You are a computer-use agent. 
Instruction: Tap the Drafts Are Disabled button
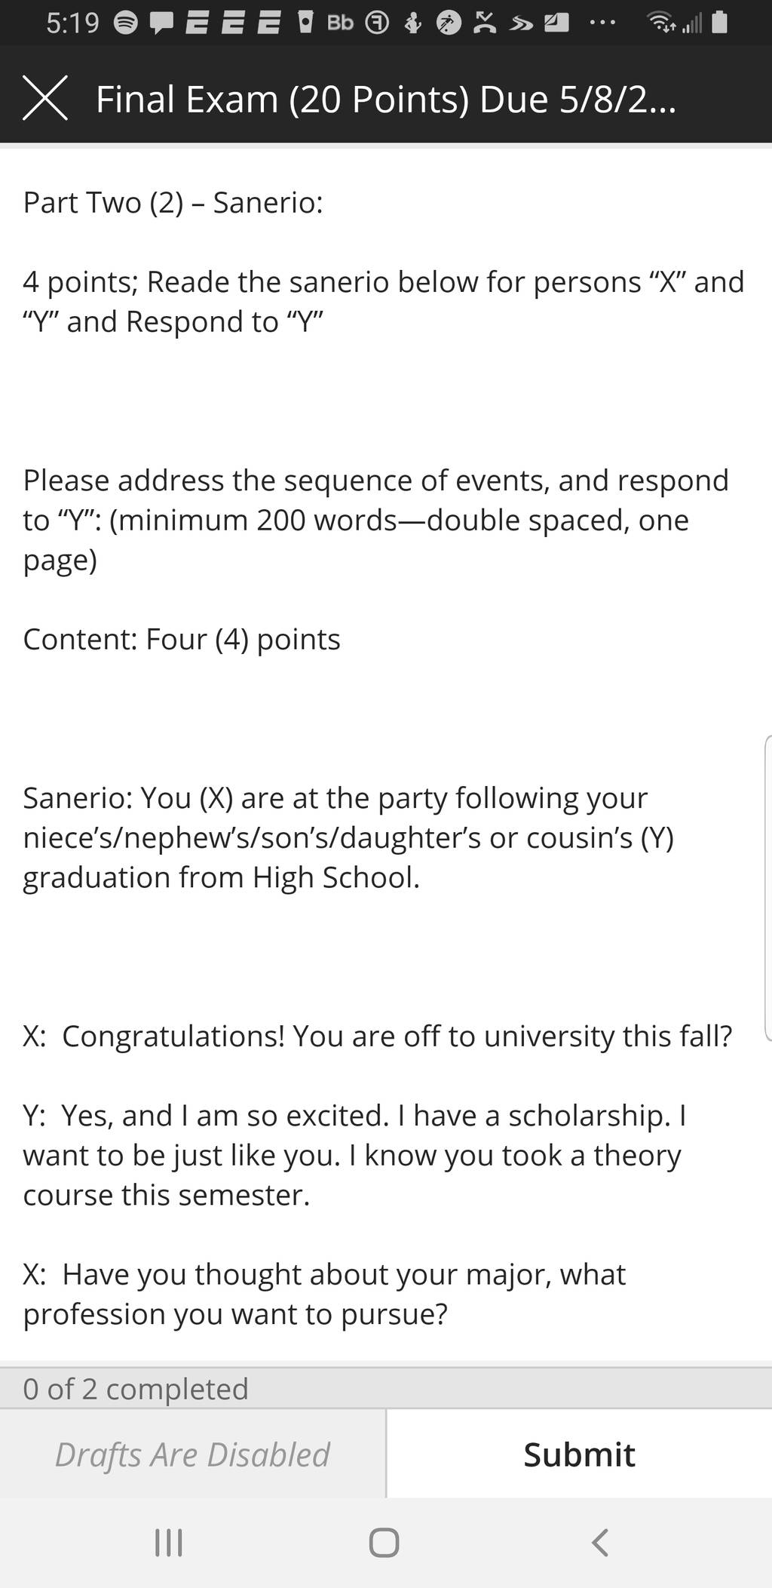point(192,1454)
